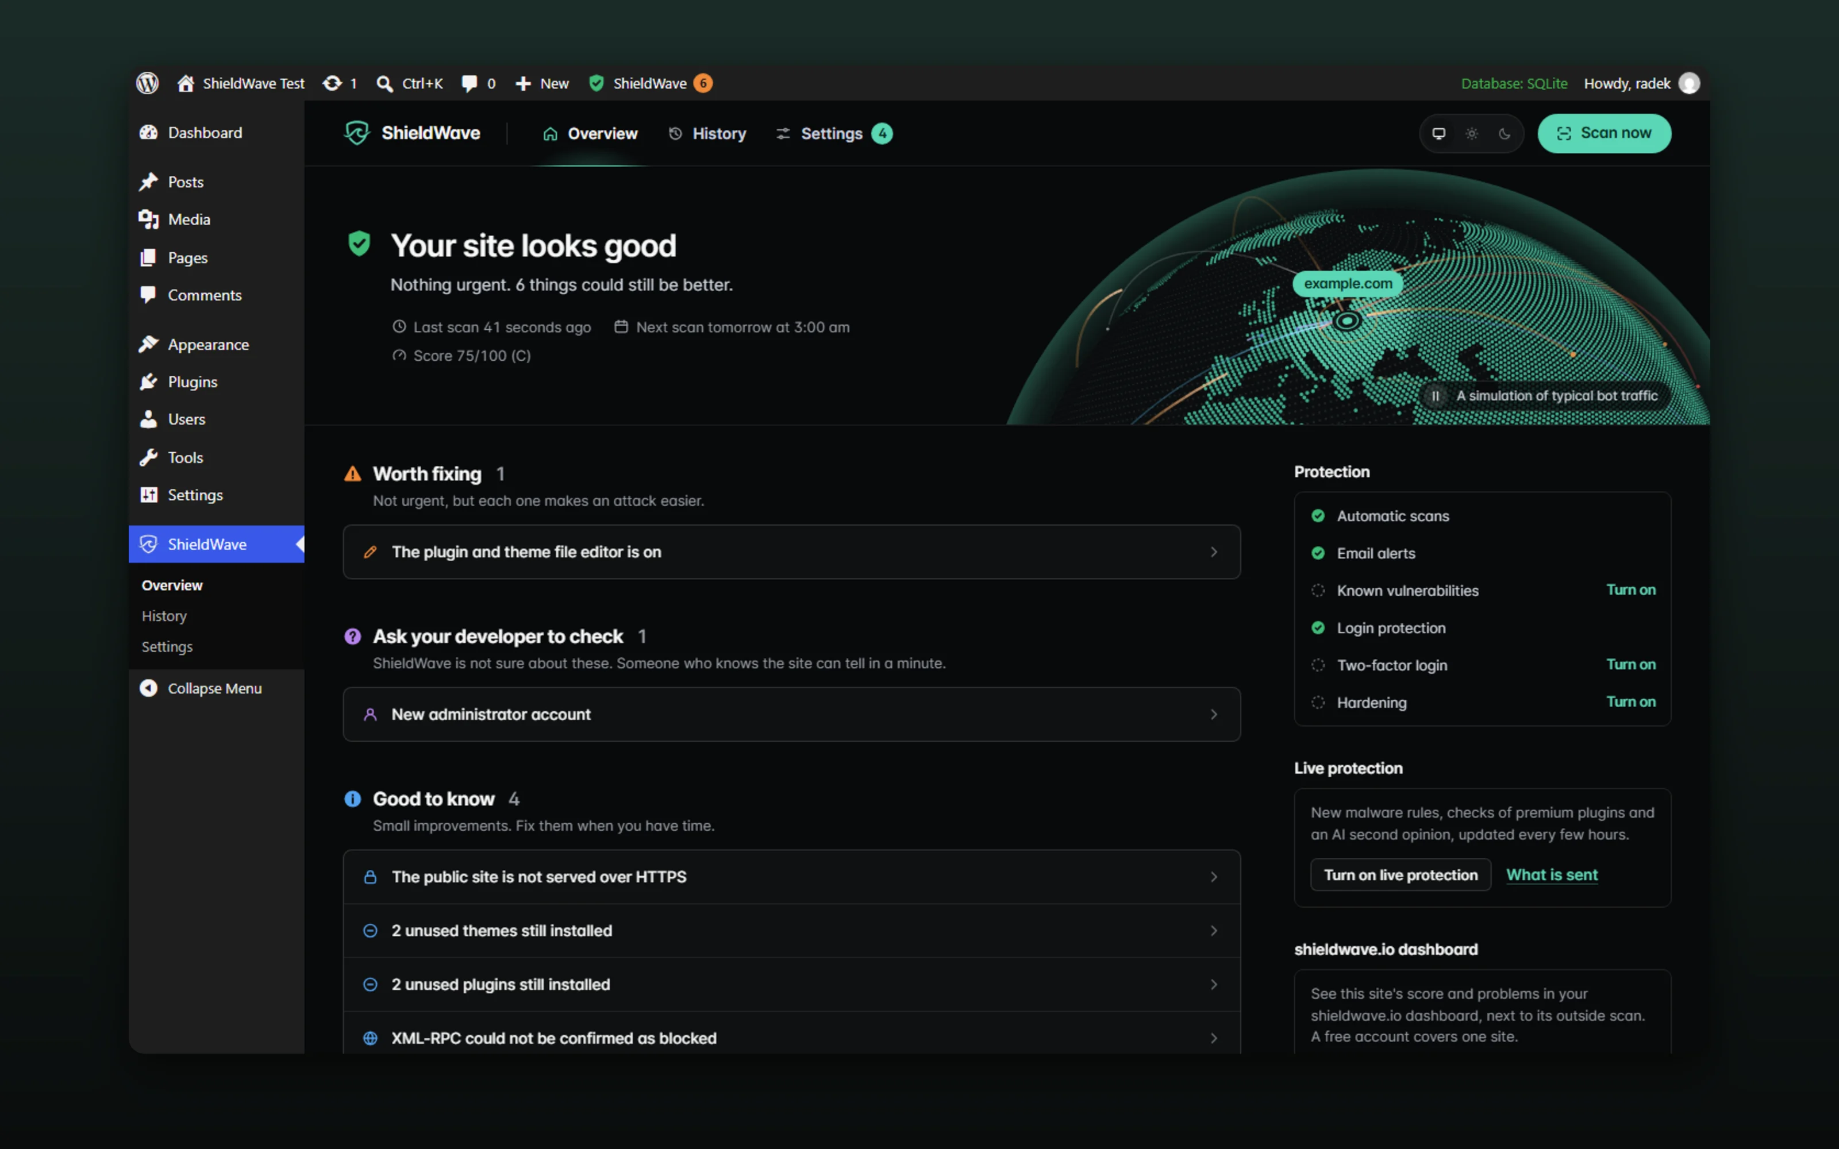
Task: Click Turn on live protection button
Action: 1401,874
